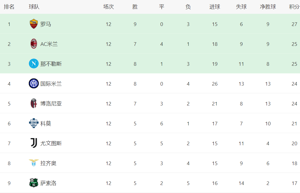The image size is (300, 193).
Task: Click the AC Milan club crest
Action: click(33, 44)
